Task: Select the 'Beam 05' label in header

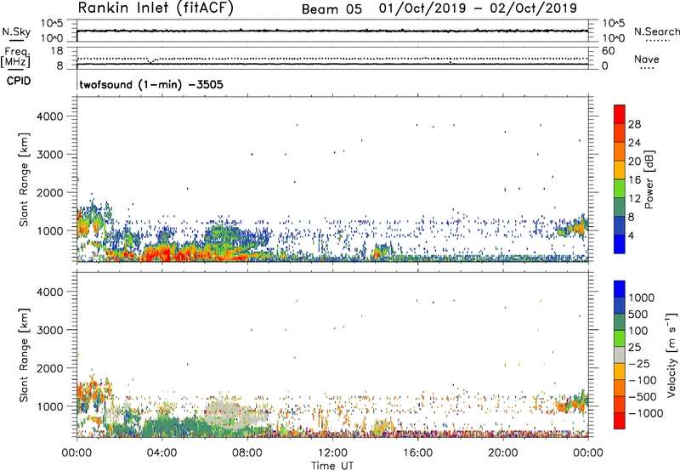Action: click(331, 9)
